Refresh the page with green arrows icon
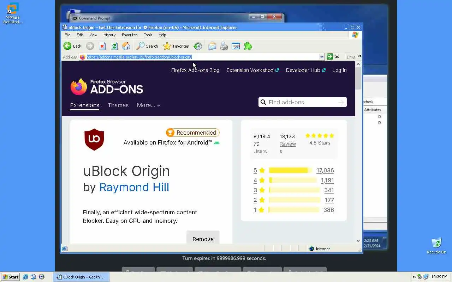This screenshot has height=282, width=452. 114,46
